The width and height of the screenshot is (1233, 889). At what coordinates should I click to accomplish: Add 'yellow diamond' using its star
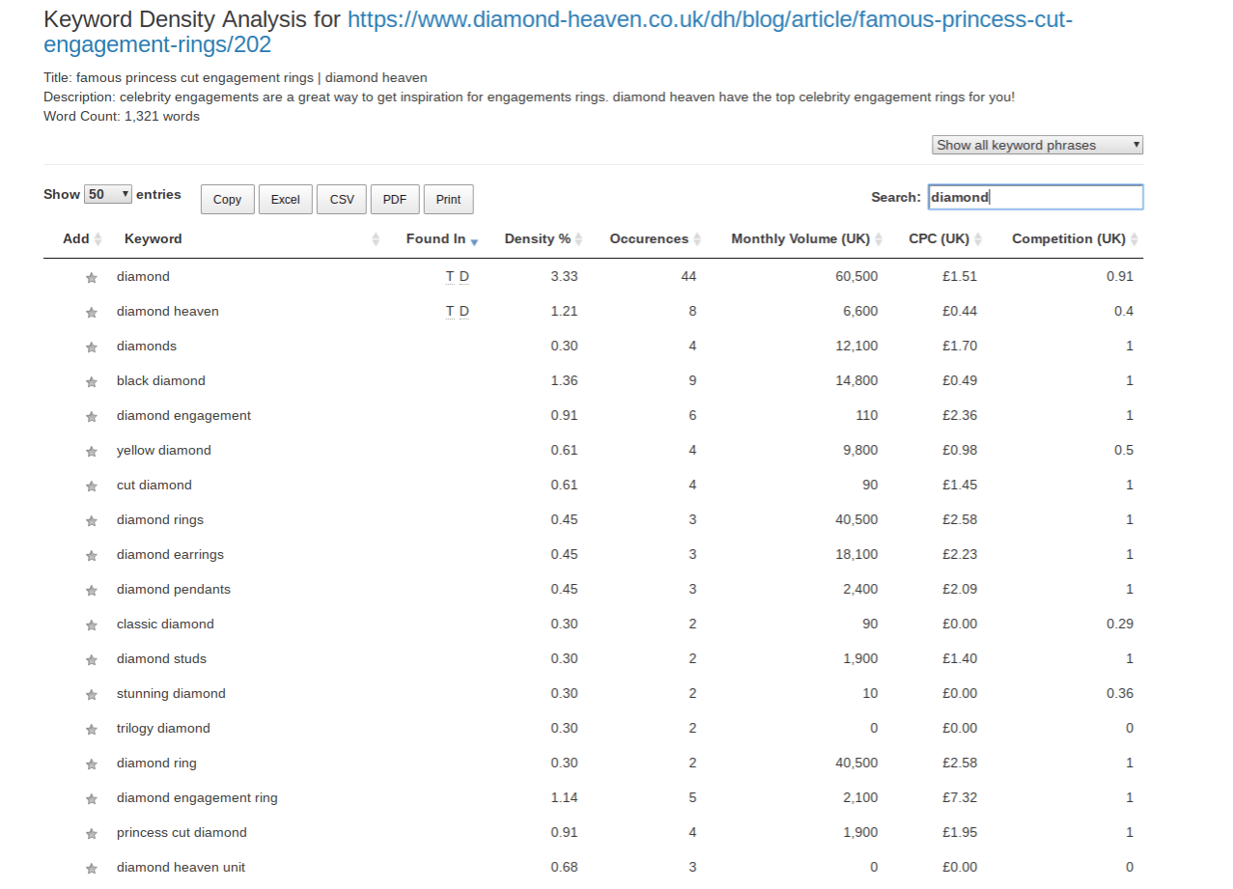(92, 452)
